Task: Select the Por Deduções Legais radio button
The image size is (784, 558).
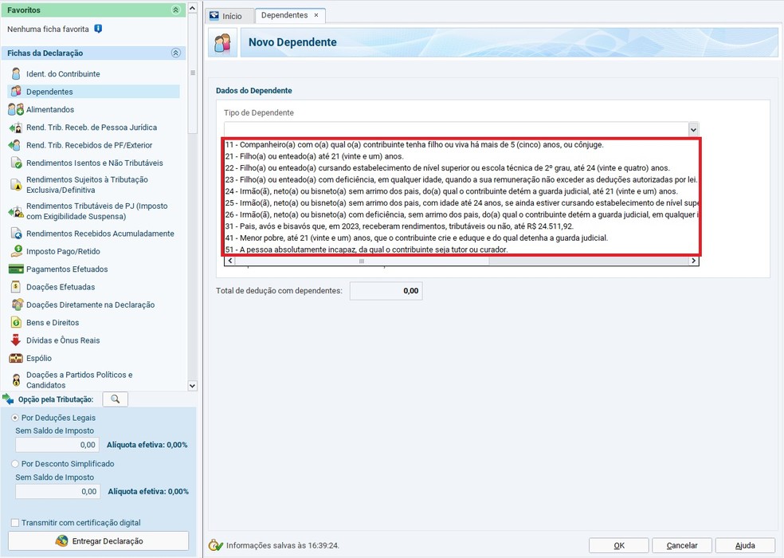Action: click(x=15, y=418)
